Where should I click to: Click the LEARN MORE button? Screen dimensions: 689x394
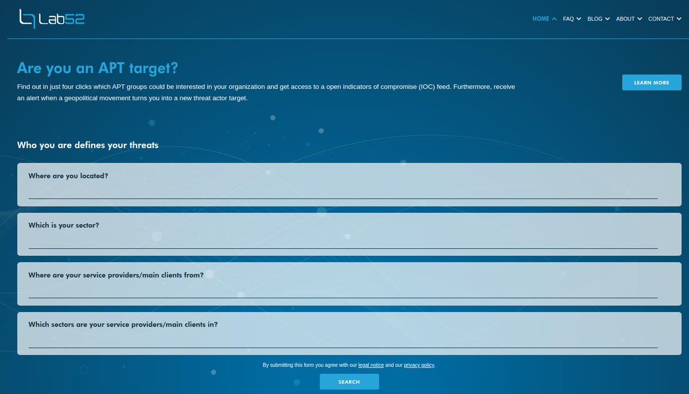(x=652, y=83)
